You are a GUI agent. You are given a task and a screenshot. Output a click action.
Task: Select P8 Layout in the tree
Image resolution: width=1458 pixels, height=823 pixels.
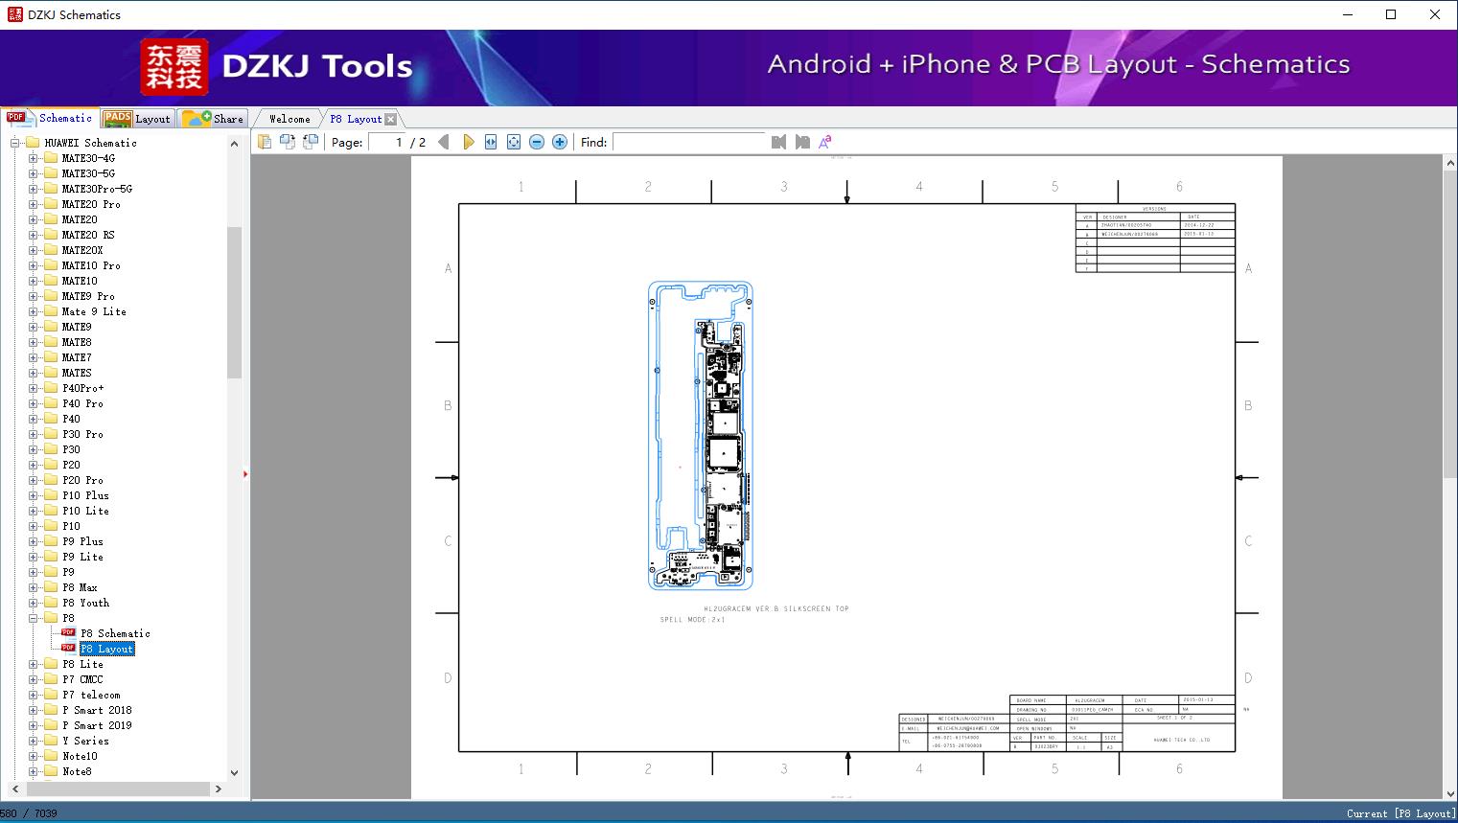point(107,649)
